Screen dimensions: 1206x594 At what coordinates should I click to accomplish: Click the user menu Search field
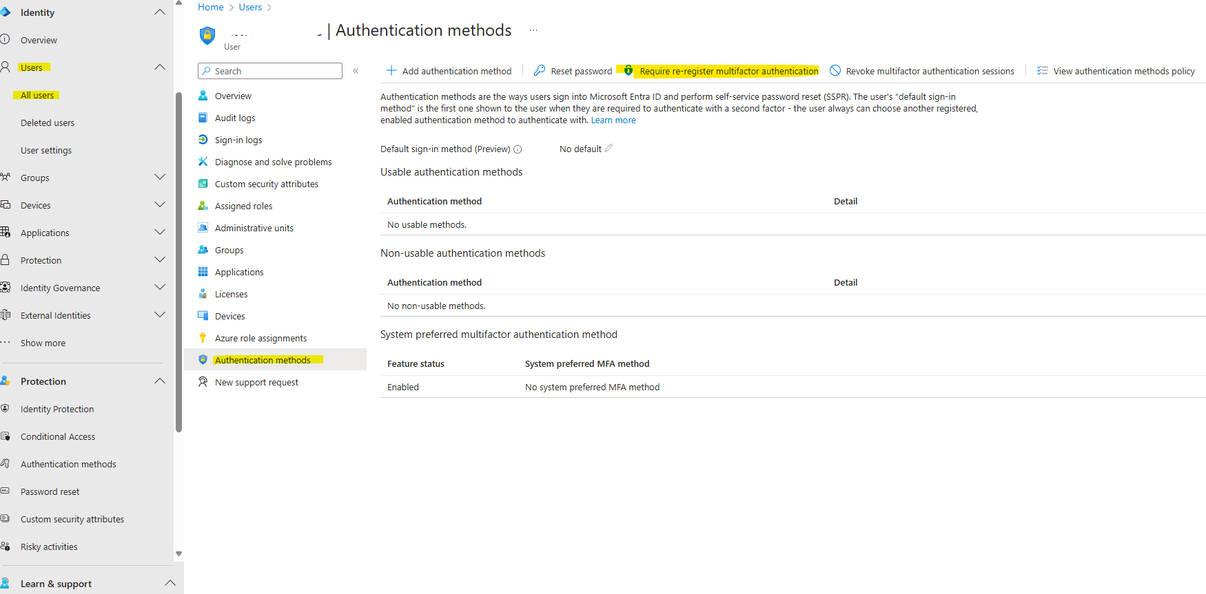point(270,71)
